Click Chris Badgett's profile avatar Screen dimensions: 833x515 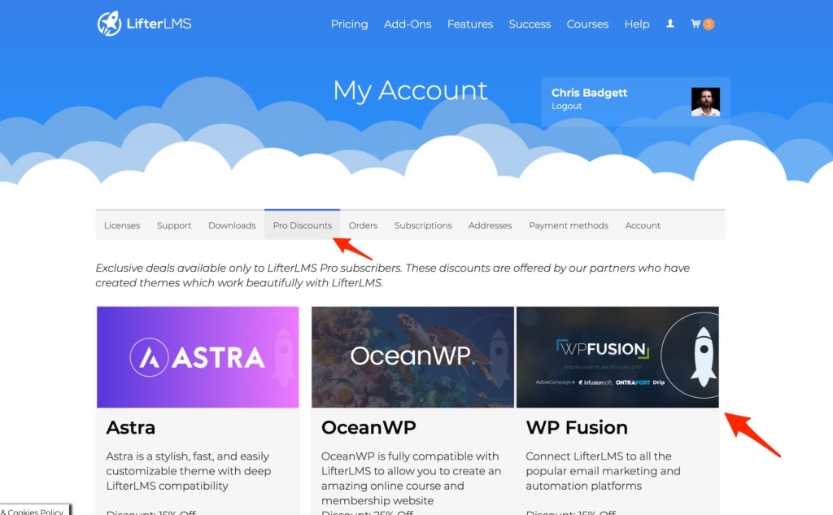click(x=705, y=102)
